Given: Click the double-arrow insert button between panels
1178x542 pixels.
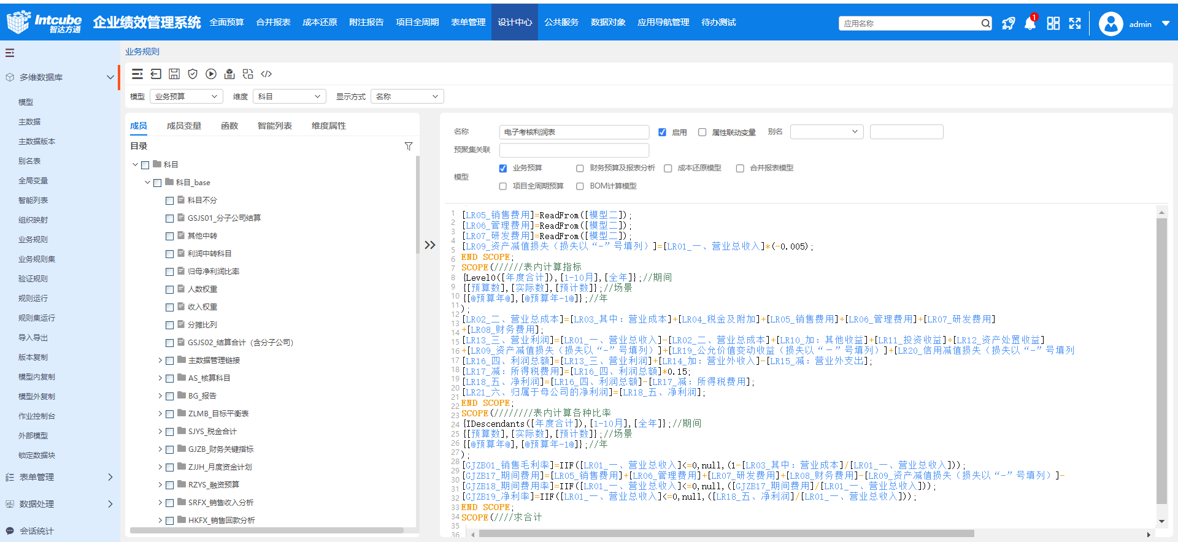Looking at the screenshot, I should [x=430, y=245].
